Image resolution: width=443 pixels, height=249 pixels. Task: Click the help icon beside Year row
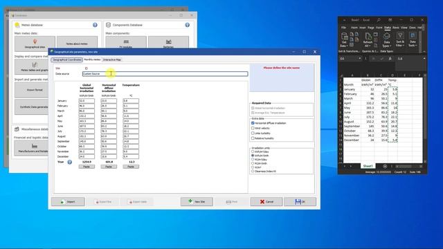(69, 162)
